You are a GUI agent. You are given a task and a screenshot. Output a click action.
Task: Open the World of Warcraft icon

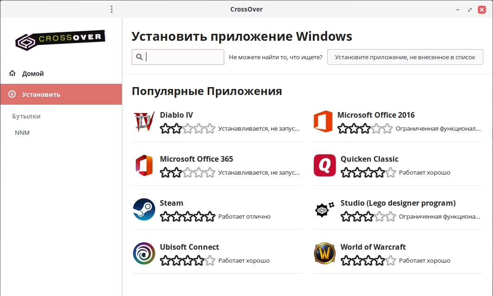click(x=324, y=254)
